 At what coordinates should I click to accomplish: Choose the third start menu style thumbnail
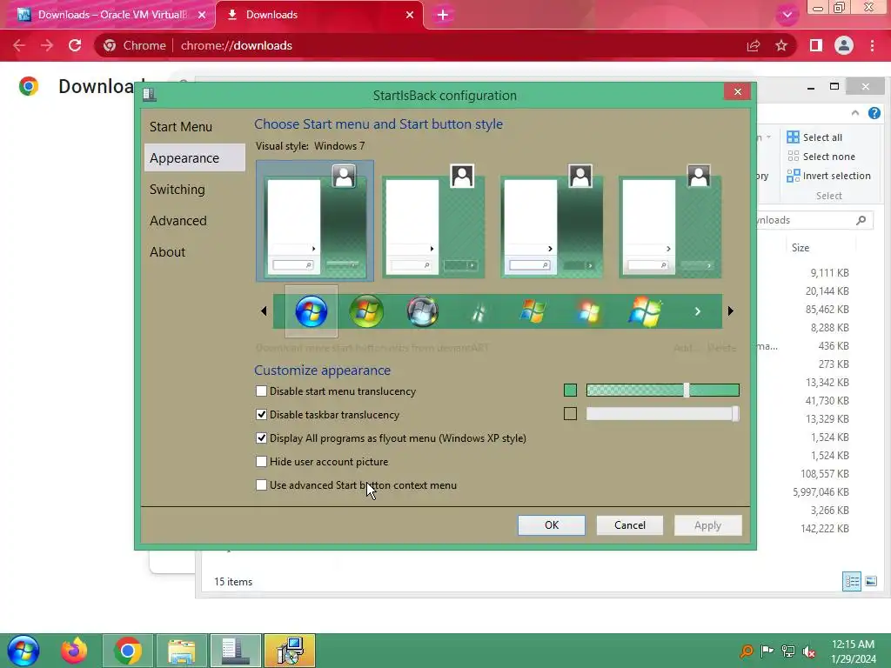point(551,220)
